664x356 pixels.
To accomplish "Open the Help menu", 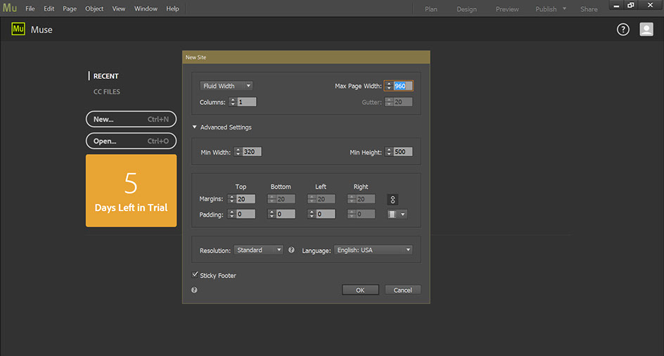I will coord(172,8).
